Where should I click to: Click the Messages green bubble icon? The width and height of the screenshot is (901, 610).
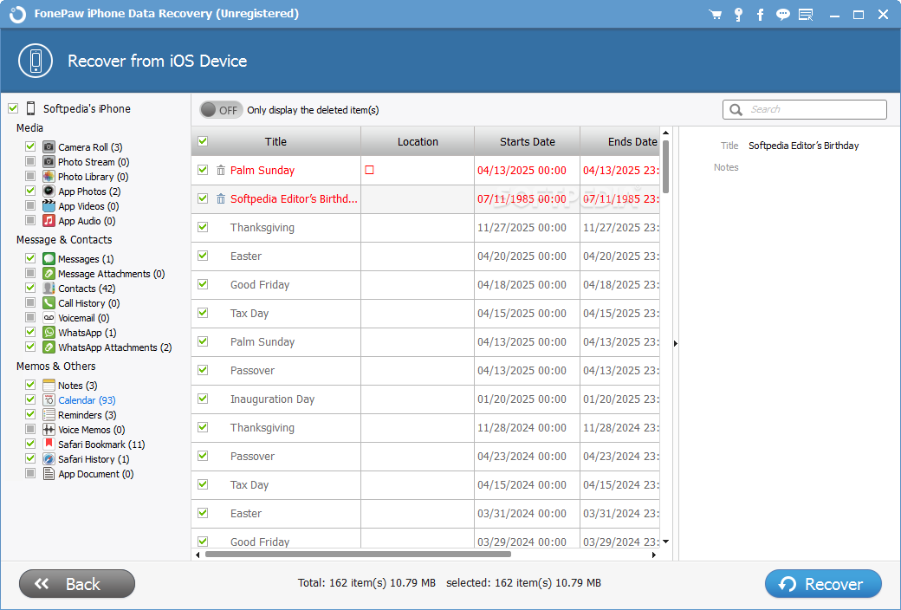tap(49, 259)
